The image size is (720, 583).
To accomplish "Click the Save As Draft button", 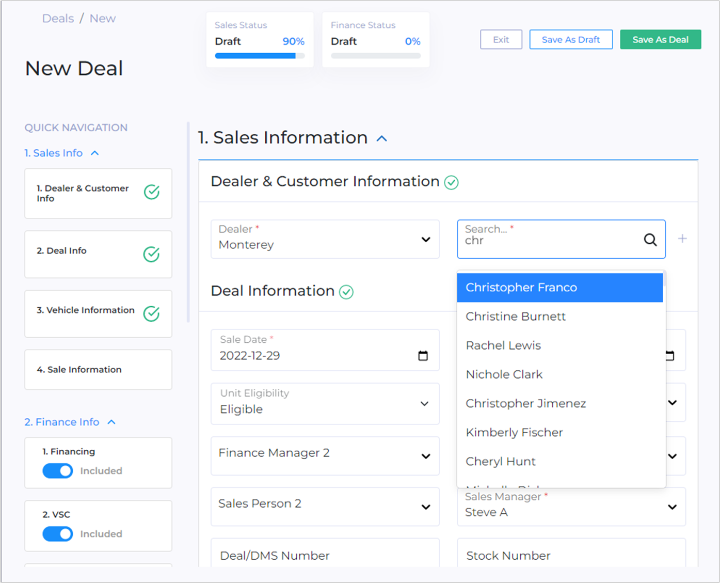I will tap(571, 40).
